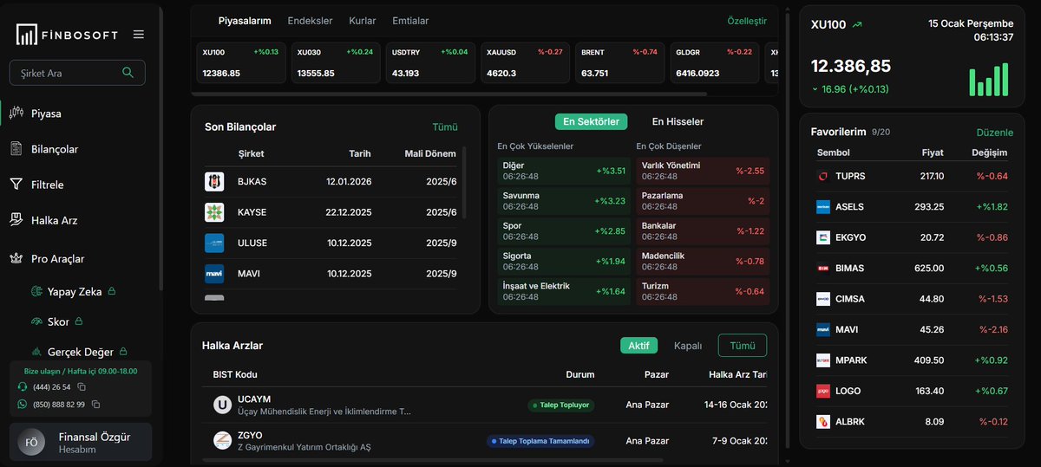Click the Varlık Yönetimi sector row
The width and height of the screenshot is (1041, 467).
[x=703, y=171]
